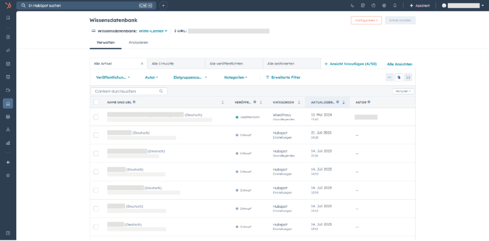Open bookmarks in the left sidebar
489x241 pixels.
pos(8,18)
